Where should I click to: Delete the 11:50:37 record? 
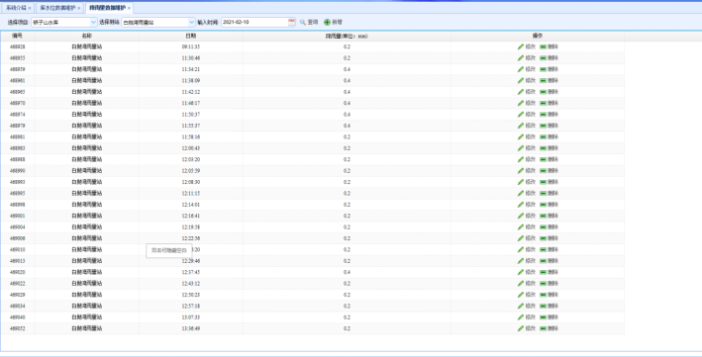(x=550, y=115)
